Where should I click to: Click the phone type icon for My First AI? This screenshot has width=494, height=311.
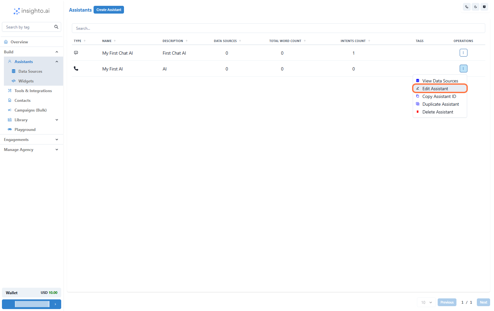pyautogui.click(x=76, y=69)
